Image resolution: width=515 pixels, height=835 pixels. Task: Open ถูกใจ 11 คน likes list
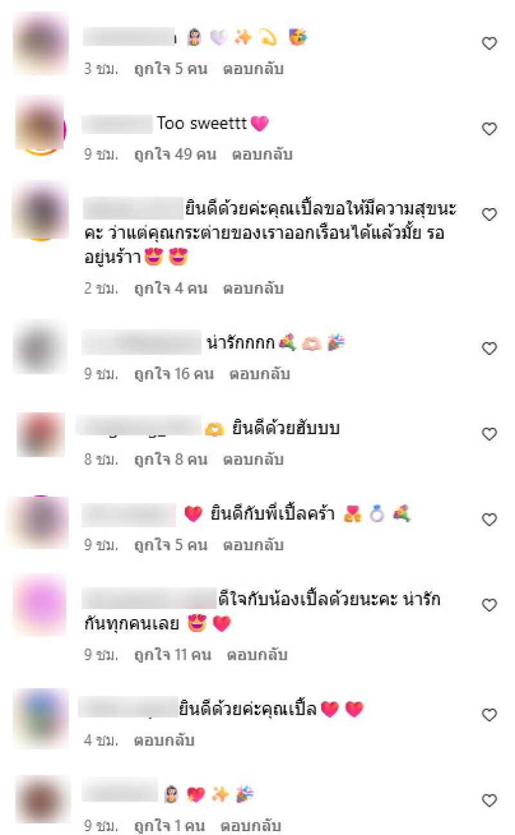173,655
